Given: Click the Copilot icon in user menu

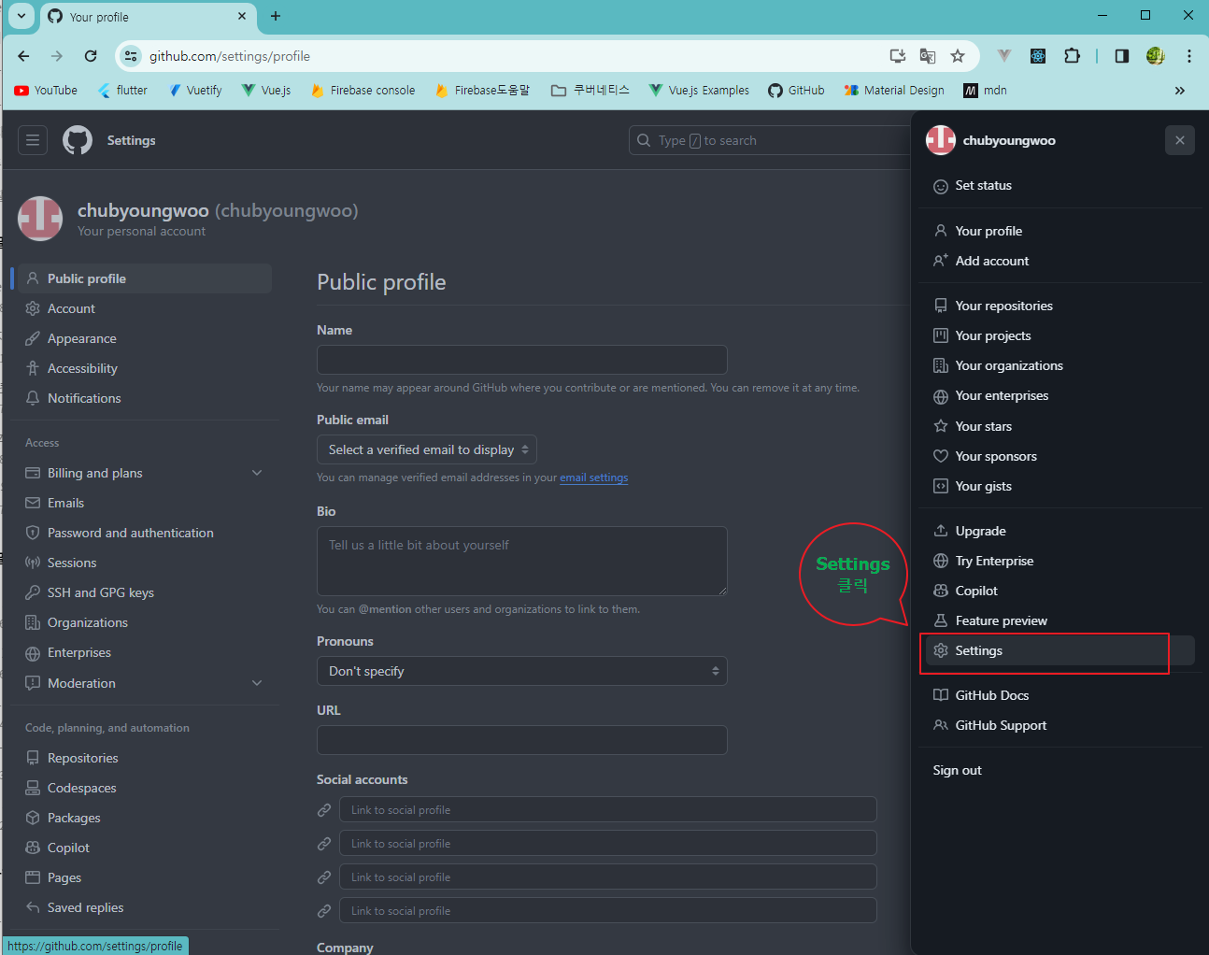Looking at the screenshot, I should [941, 591].
